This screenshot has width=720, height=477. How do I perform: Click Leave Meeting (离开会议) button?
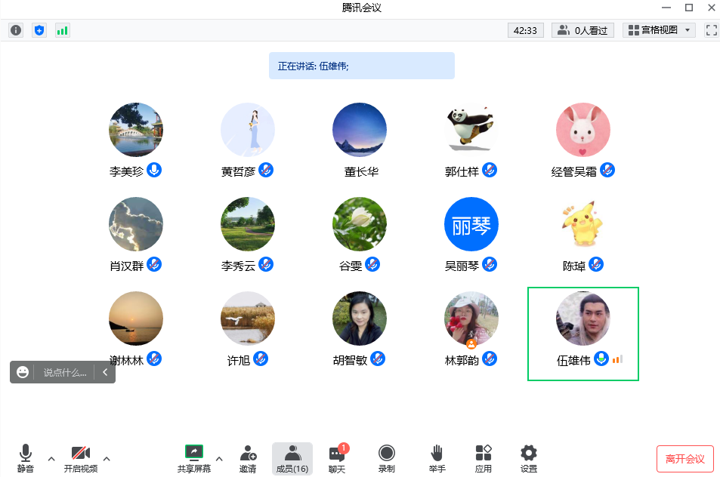pos(684,458)
